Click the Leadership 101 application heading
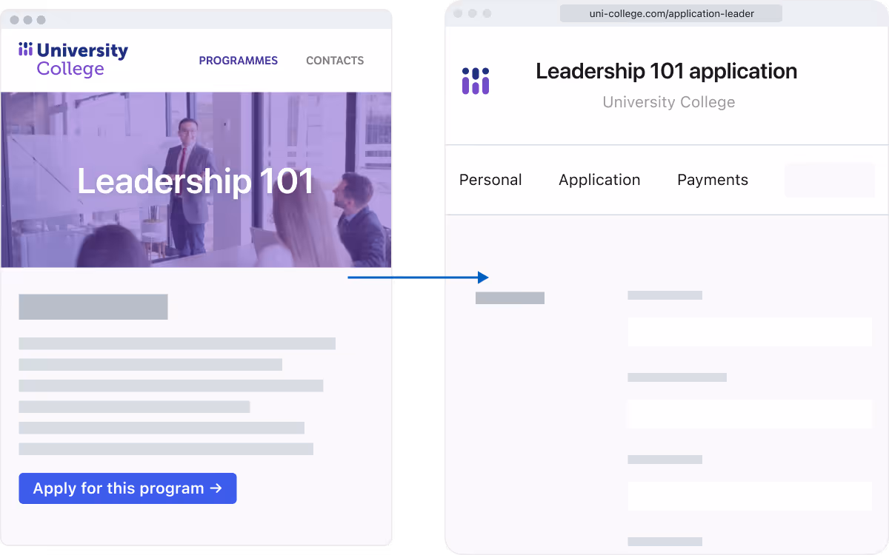The image size is (889, 555). (667, 71)
